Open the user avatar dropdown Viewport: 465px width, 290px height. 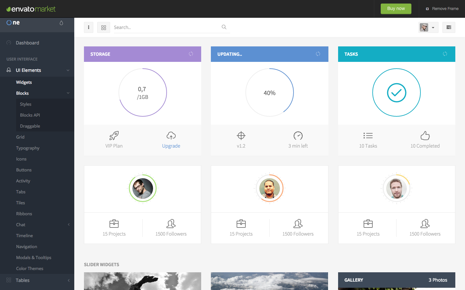pos(428,27)
